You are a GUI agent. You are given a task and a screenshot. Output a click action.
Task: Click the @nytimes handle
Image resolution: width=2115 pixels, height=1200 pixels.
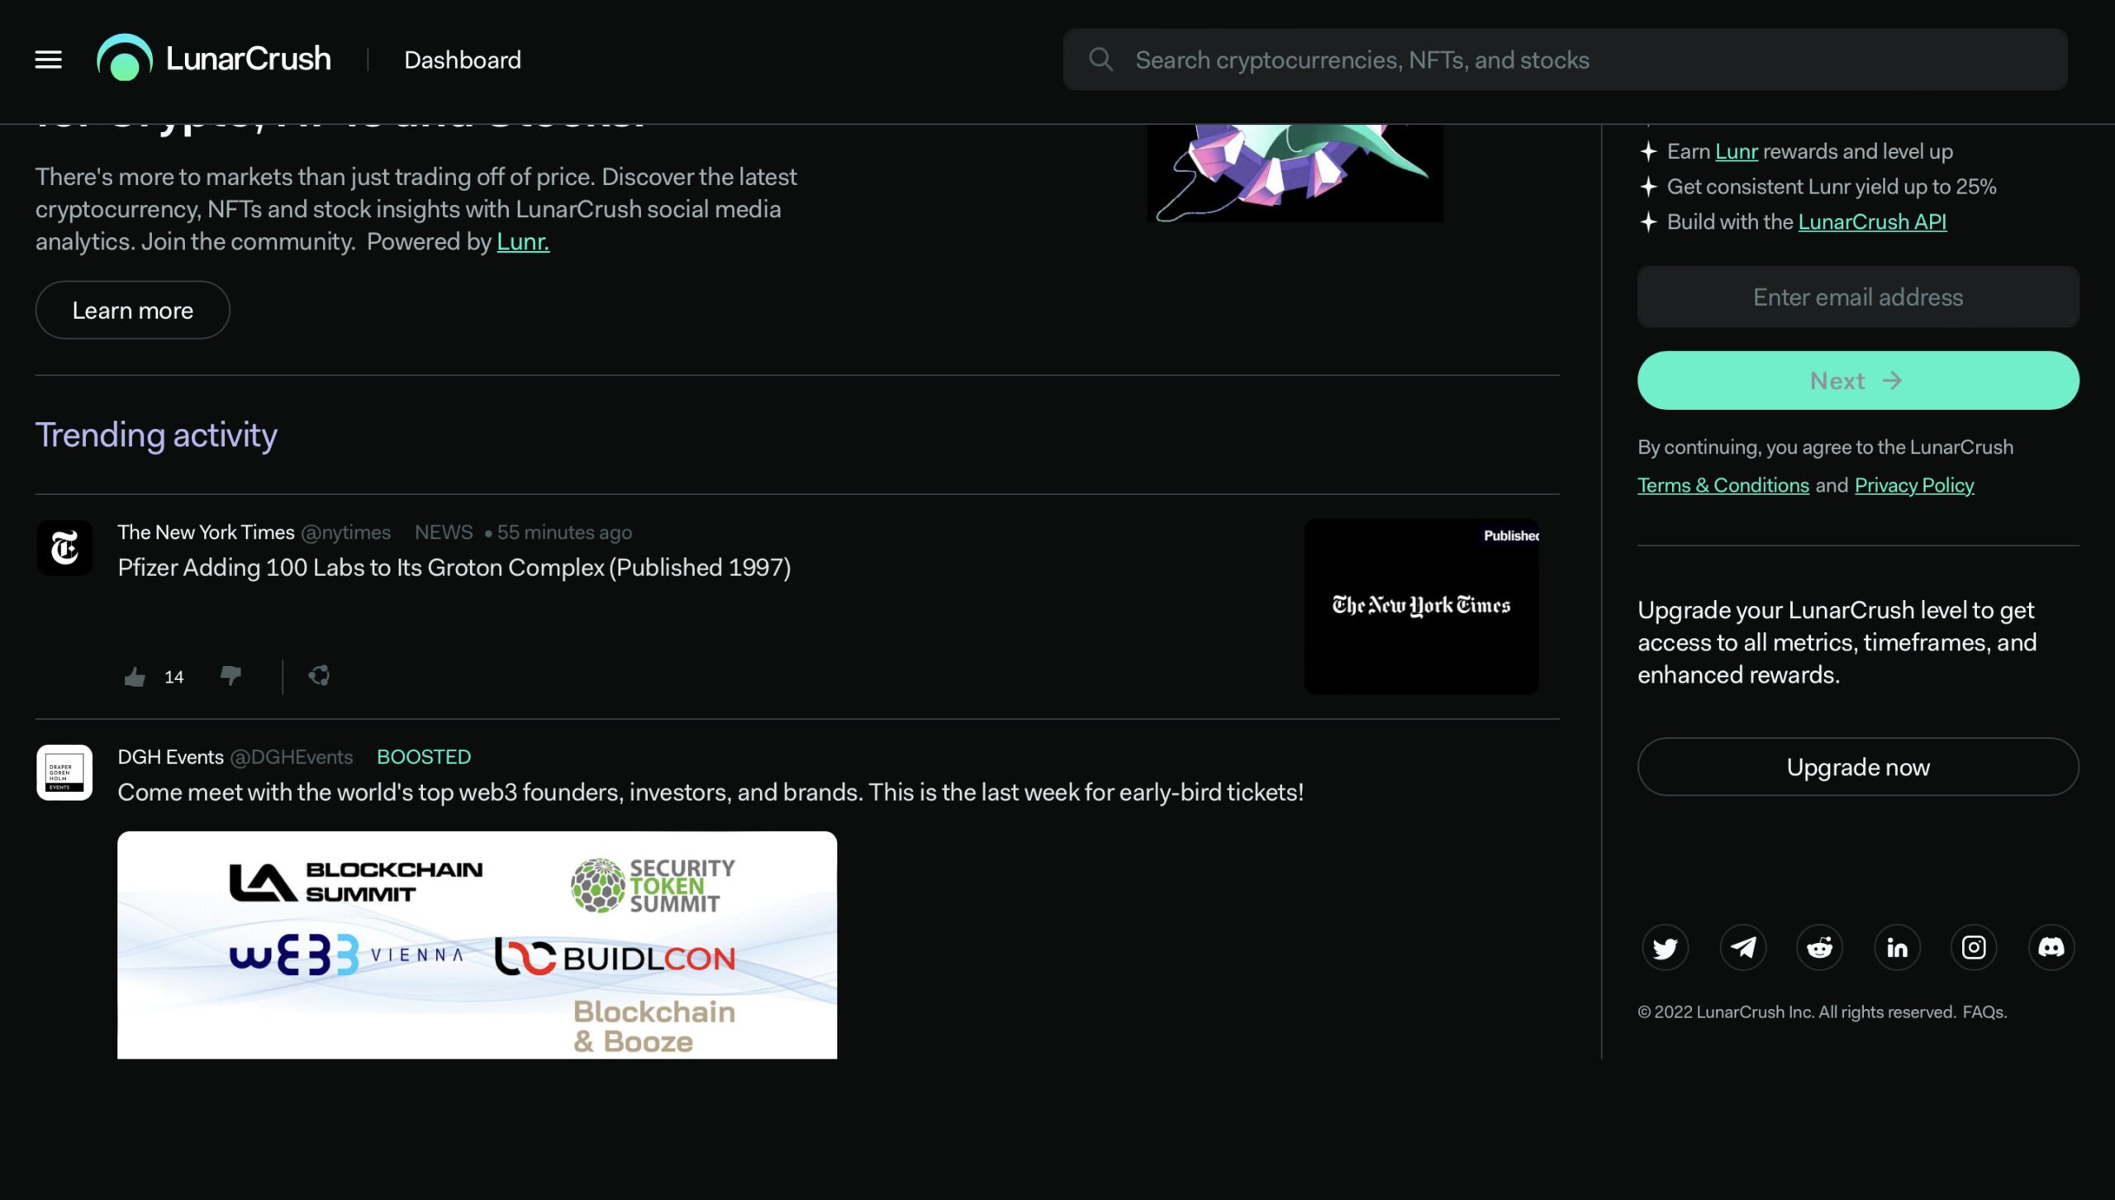[x=345, y=532]
